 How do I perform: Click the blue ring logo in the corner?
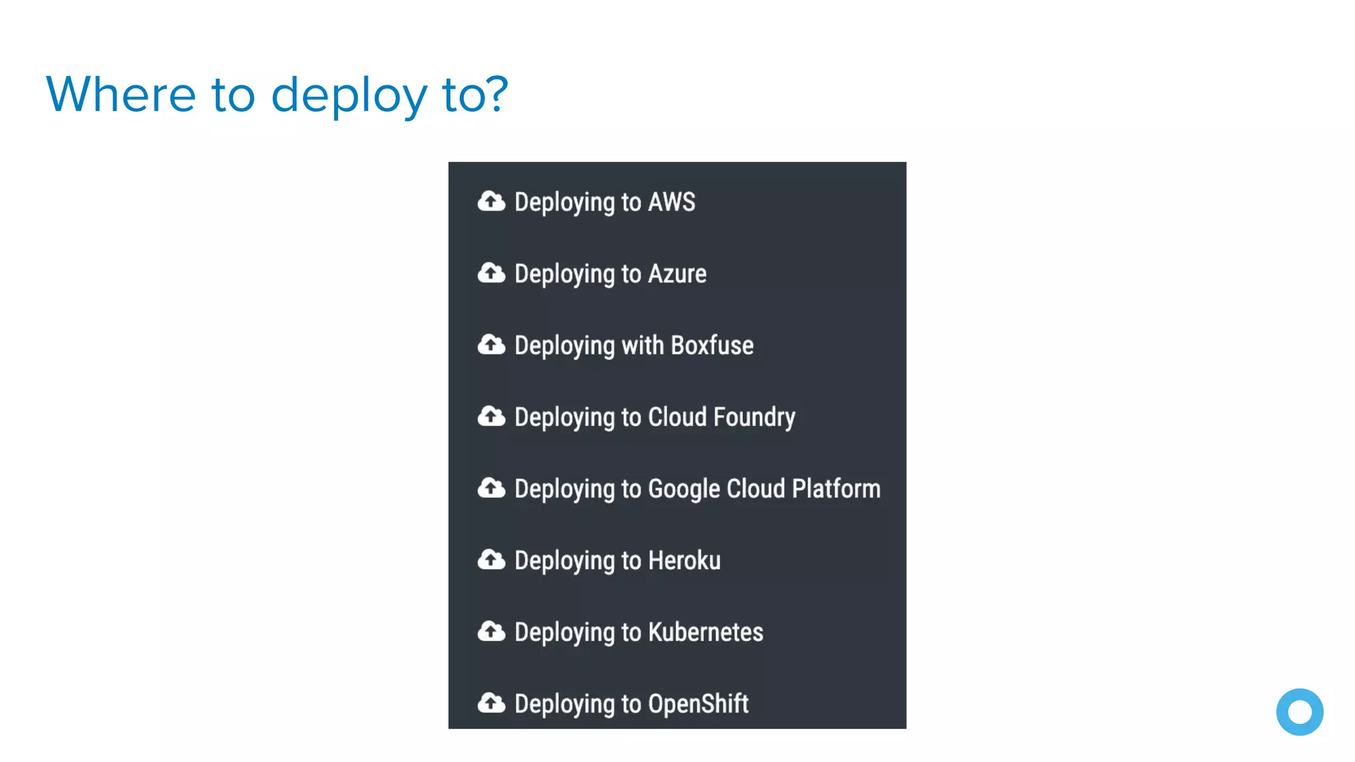1299,712
